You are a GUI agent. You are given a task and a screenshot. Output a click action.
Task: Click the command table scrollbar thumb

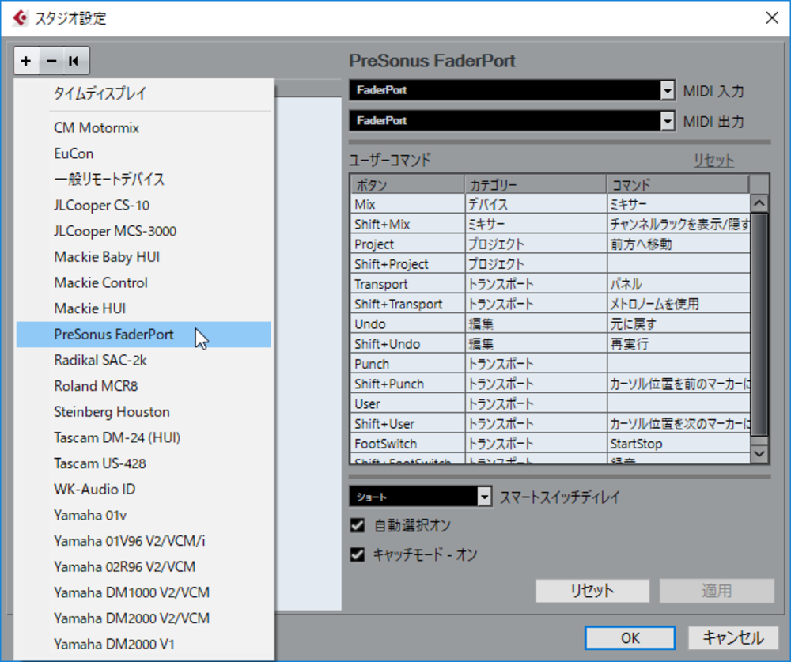pos(759,324)
